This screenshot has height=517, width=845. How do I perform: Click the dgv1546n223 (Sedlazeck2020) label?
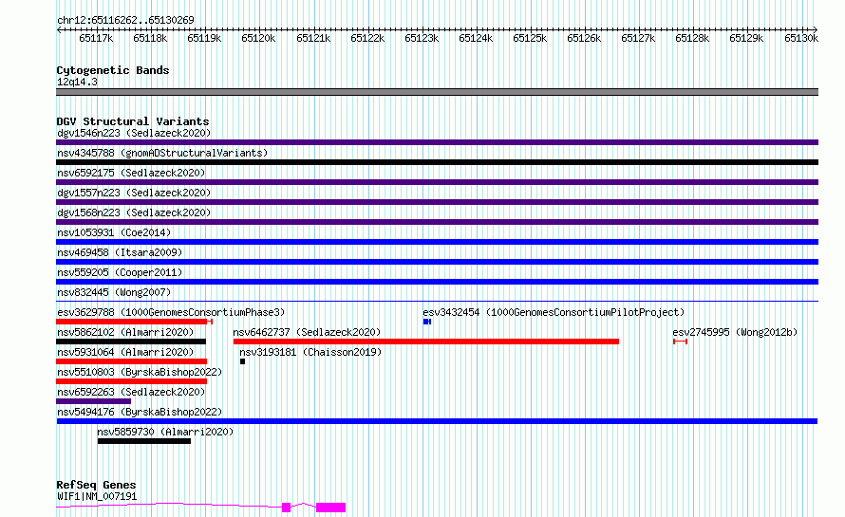[x=134, y=133]
